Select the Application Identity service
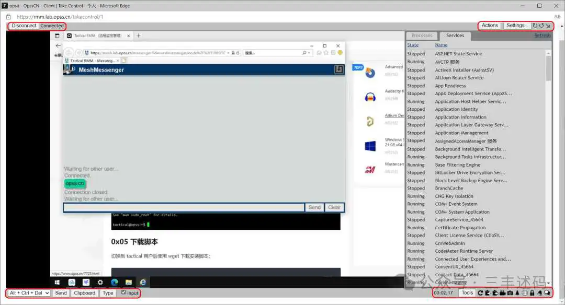The image size is (565, 305). pyautogui.click(x=476, y=109)
